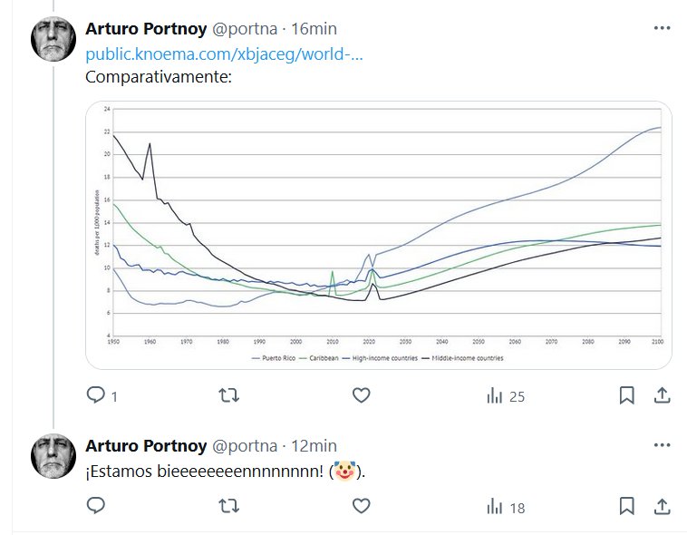View analytics showing 25 views
Image resolution: width=687 pixels, height=535 pixels.
tap(506, 396)
